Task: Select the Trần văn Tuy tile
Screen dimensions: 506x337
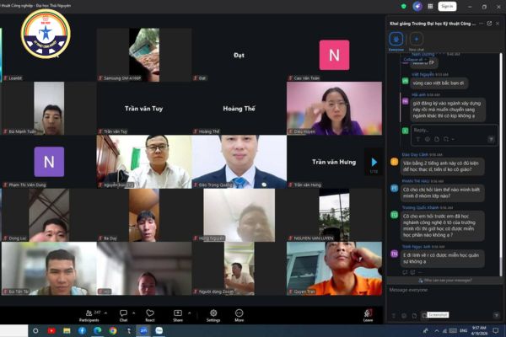Action: pos(144,109)
